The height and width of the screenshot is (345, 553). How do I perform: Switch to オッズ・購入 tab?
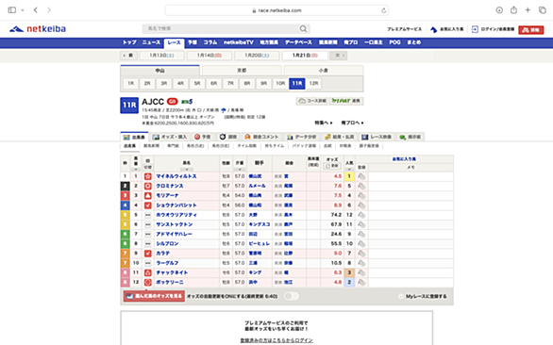click(x=170, y=137)
